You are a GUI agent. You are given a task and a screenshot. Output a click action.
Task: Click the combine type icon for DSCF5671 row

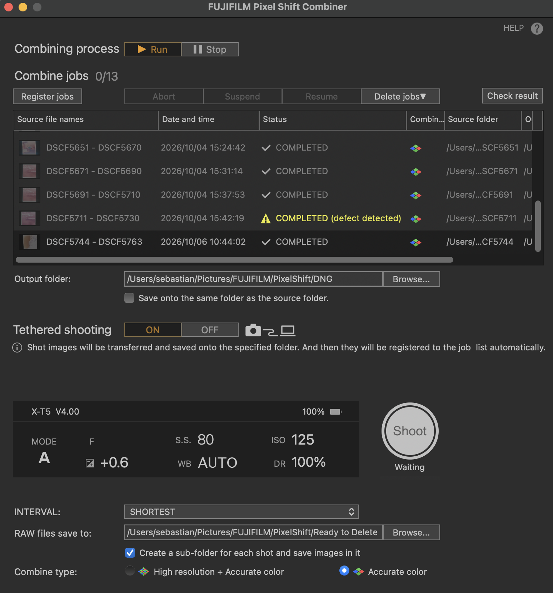(416, 172)
